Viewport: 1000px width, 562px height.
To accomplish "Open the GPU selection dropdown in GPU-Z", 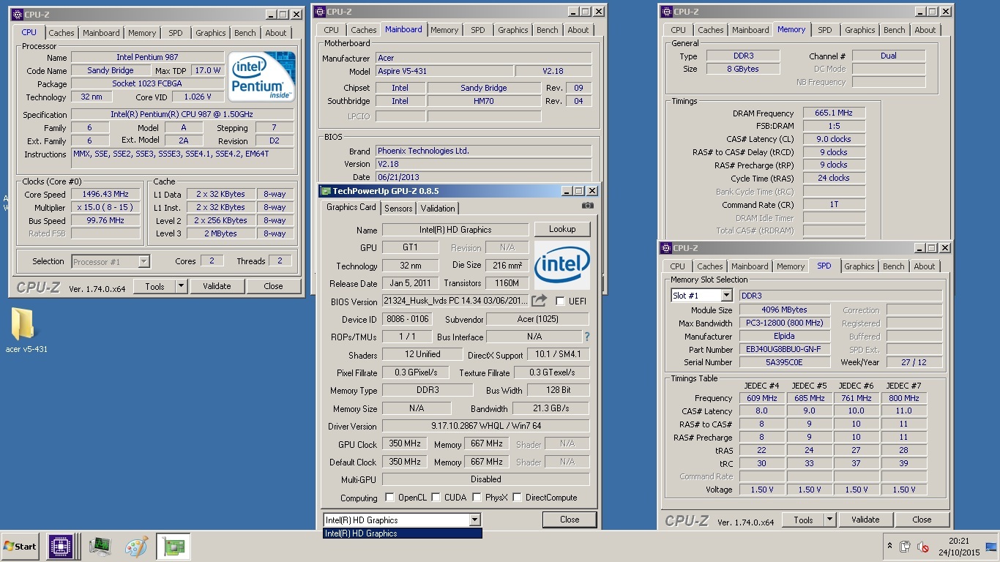I will [x=474, y=520].
